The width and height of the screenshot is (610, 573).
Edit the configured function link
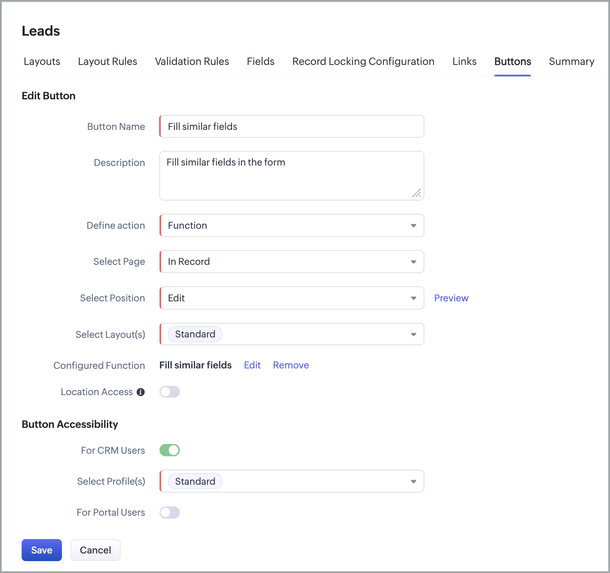tap(252, 365)
